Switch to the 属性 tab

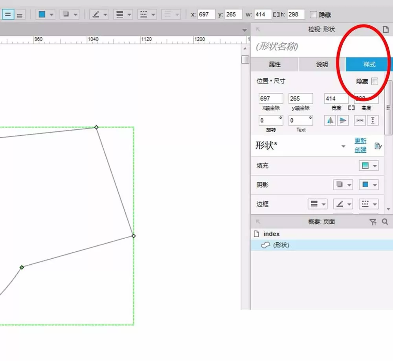(274, 64)
